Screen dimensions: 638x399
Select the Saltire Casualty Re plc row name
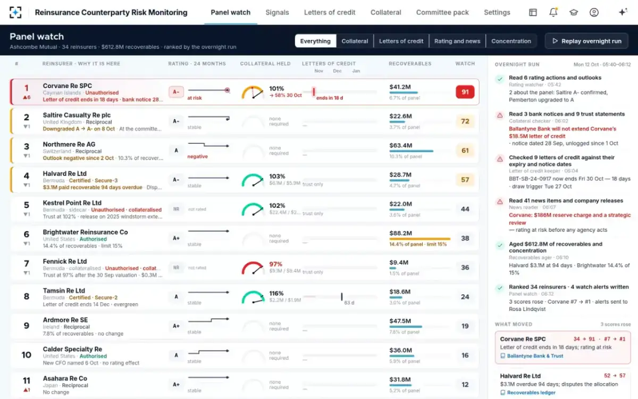tap(77, 115)
